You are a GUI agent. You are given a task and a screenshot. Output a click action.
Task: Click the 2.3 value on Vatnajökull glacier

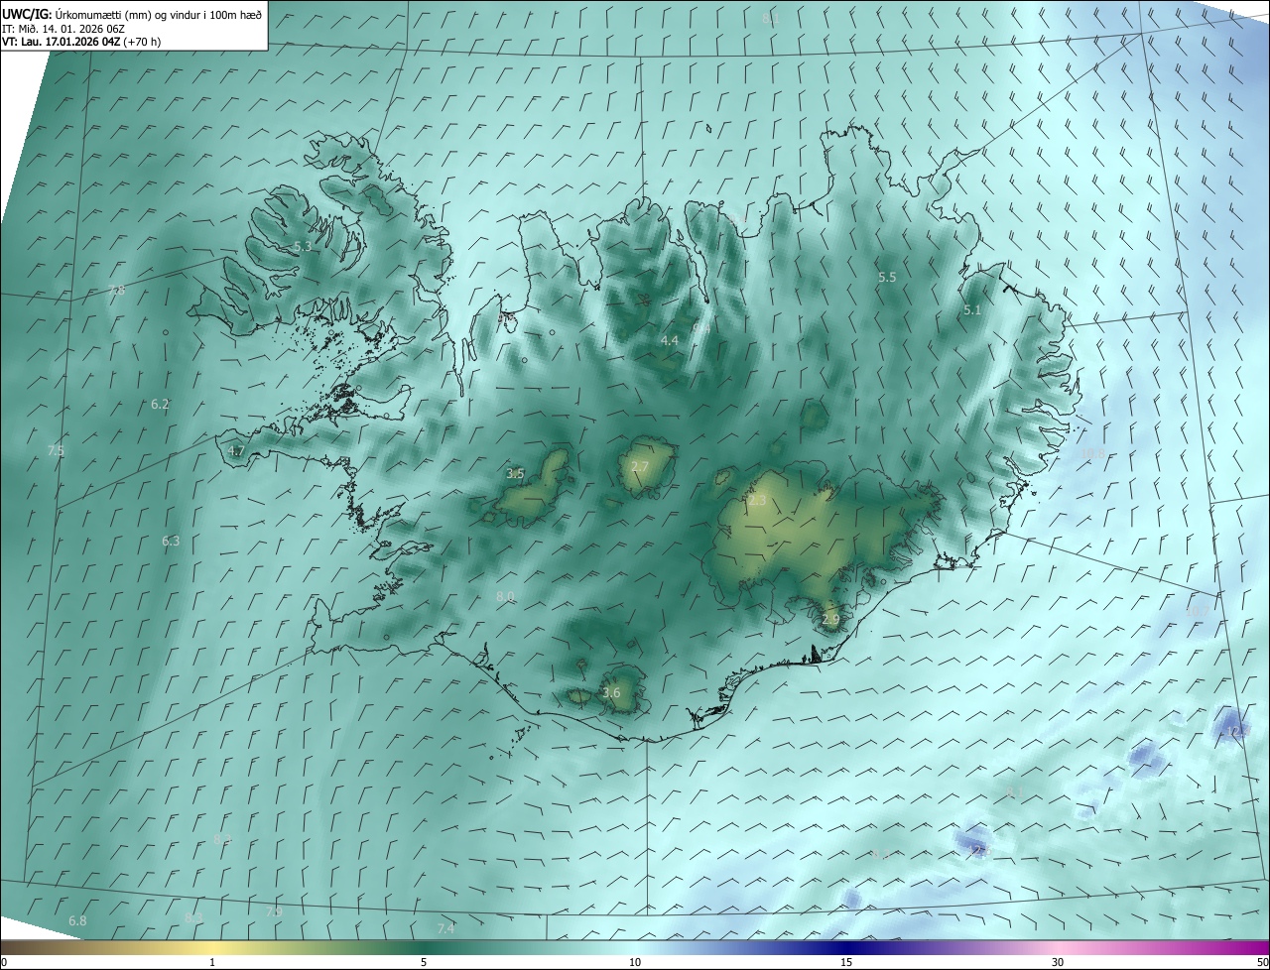(x=757, y=501)
